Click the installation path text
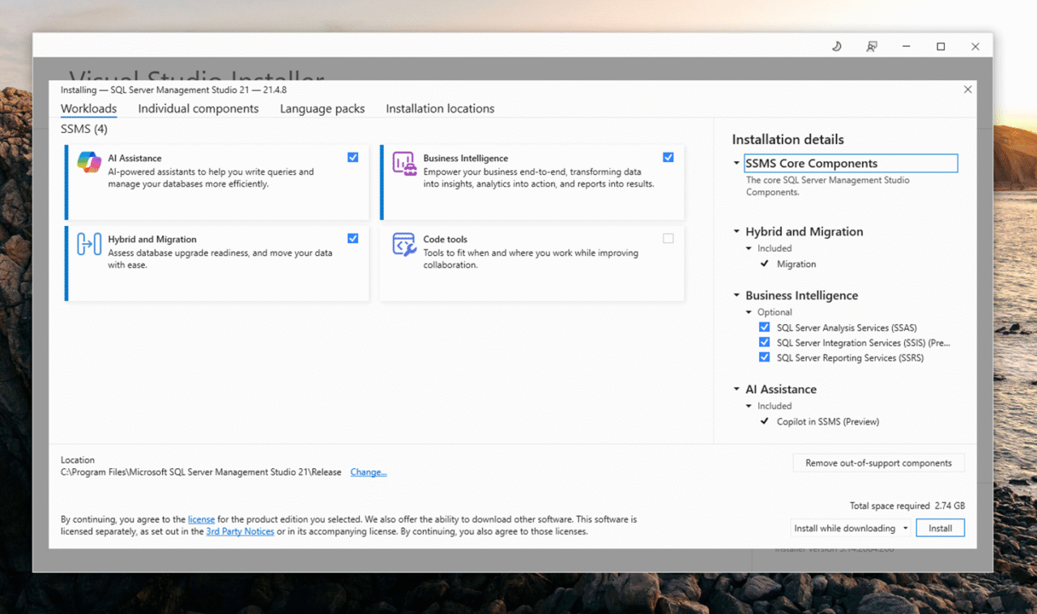The image size is (1037, 614). pos(201,472)
